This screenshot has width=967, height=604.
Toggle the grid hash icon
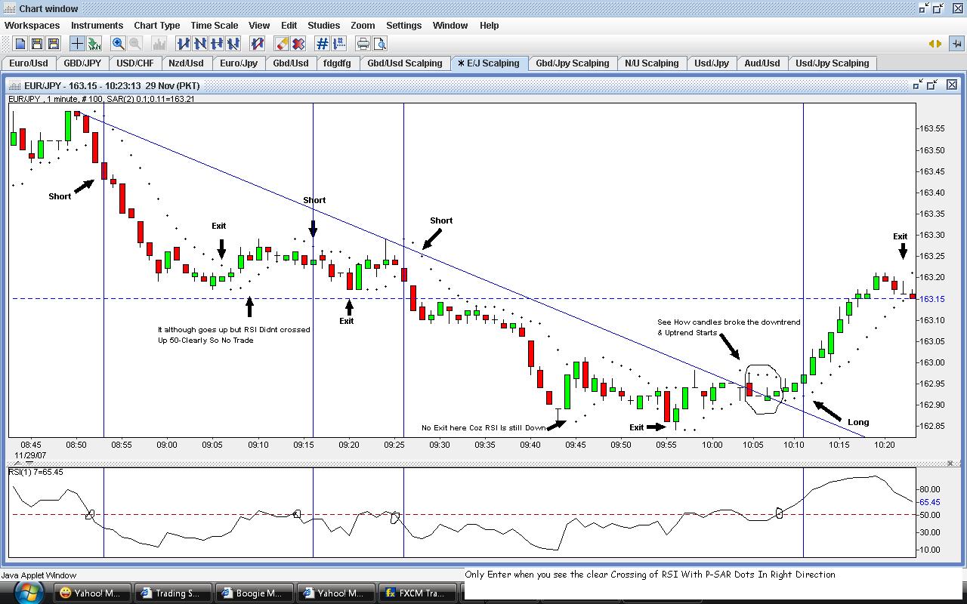click(x=322, y=44)
